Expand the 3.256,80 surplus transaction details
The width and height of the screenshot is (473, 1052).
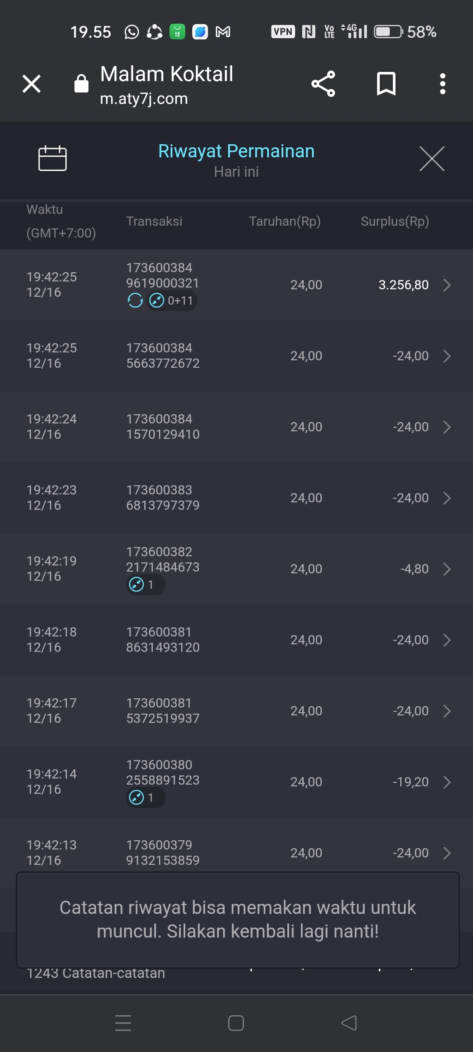pos(447,285)
